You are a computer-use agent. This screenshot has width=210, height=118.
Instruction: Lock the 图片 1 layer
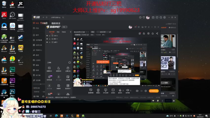(50, 39)
